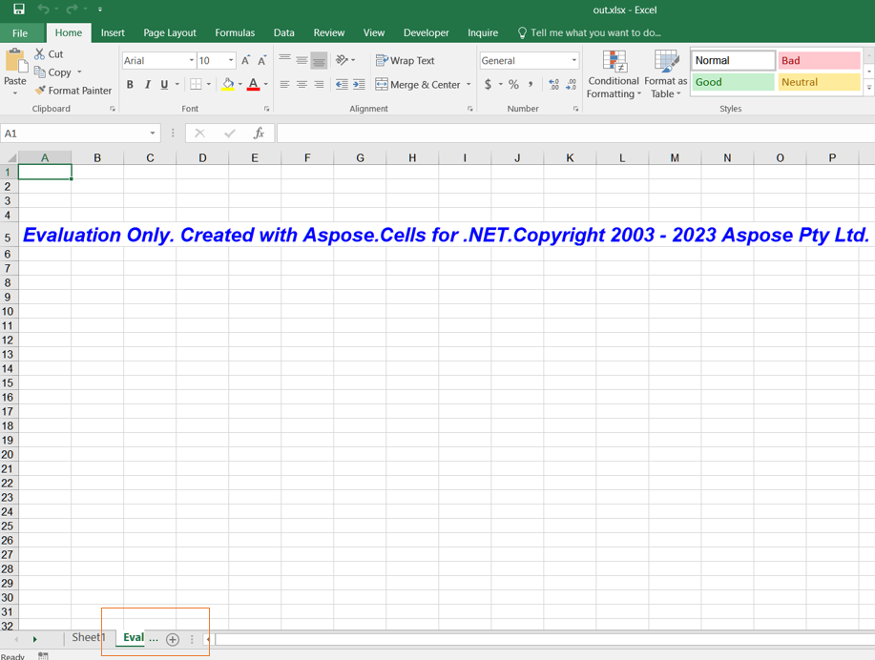Apply the yellow fill color swatch
Viewport: 875px width, 660px height.
[x=227, y=85]
